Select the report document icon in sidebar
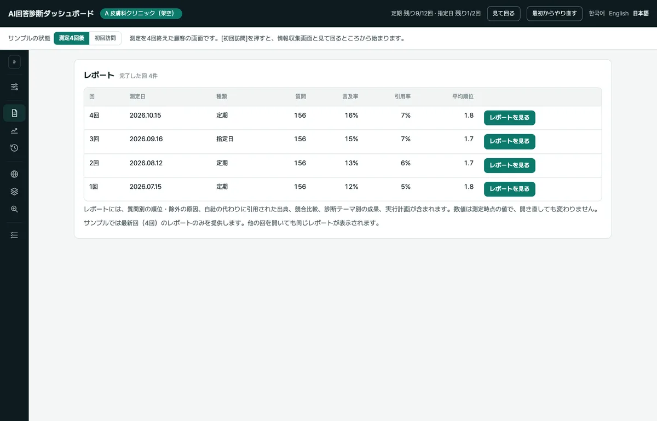Image resolution: width=657 pixels, height=421 pixels. [x=14, y=113]
